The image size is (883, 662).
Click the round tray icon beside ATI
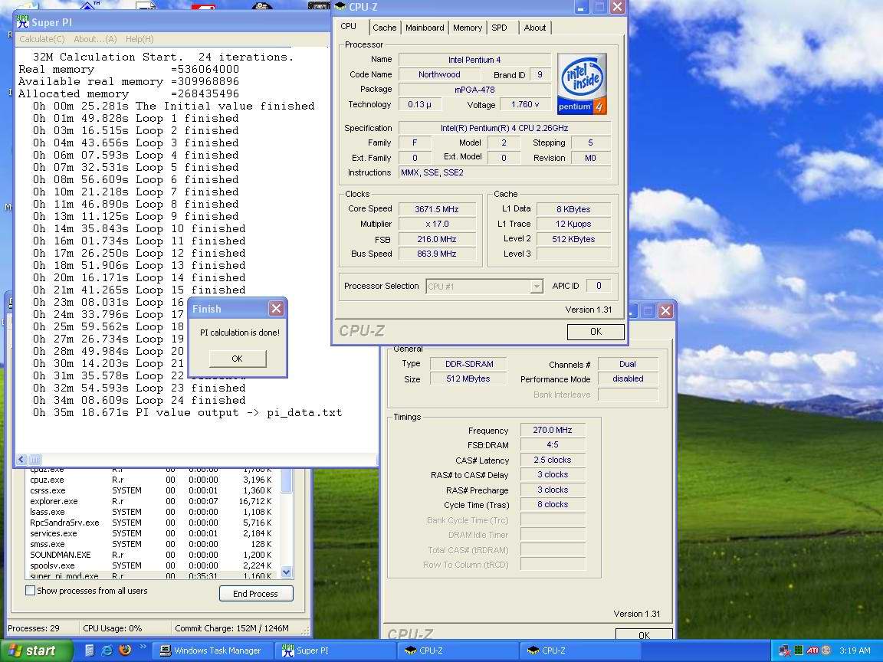tap(826, 651)
